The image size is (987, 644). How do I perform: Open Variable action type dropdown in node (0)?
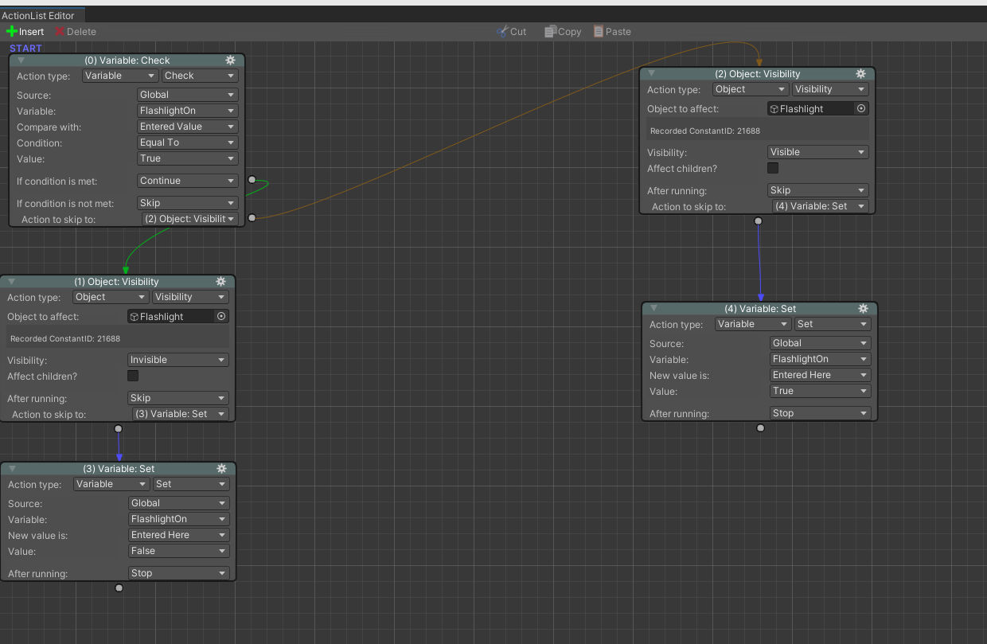(120, 76)
